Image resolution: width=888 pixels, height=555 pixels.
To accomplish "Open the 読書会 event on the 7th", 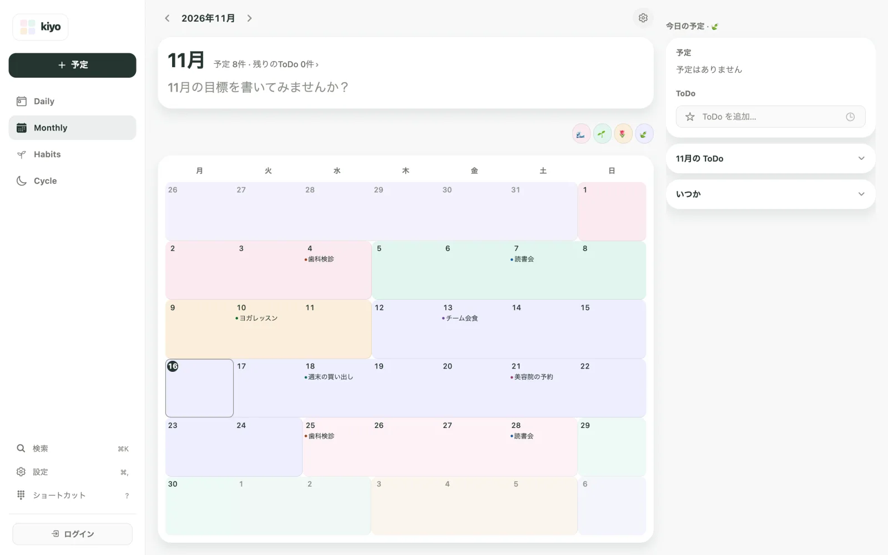I will (522, 259).
